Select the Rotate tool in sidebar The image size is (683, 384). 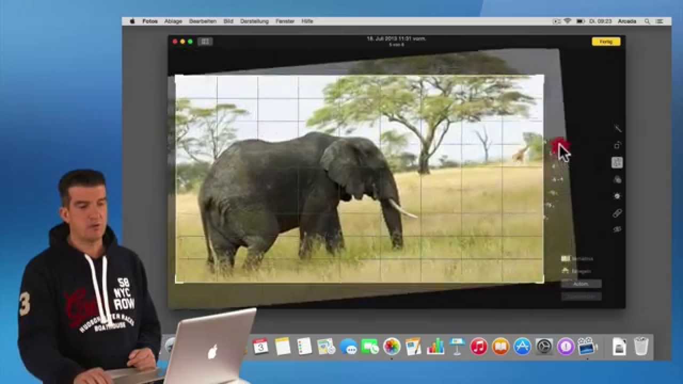click(617, 145)
